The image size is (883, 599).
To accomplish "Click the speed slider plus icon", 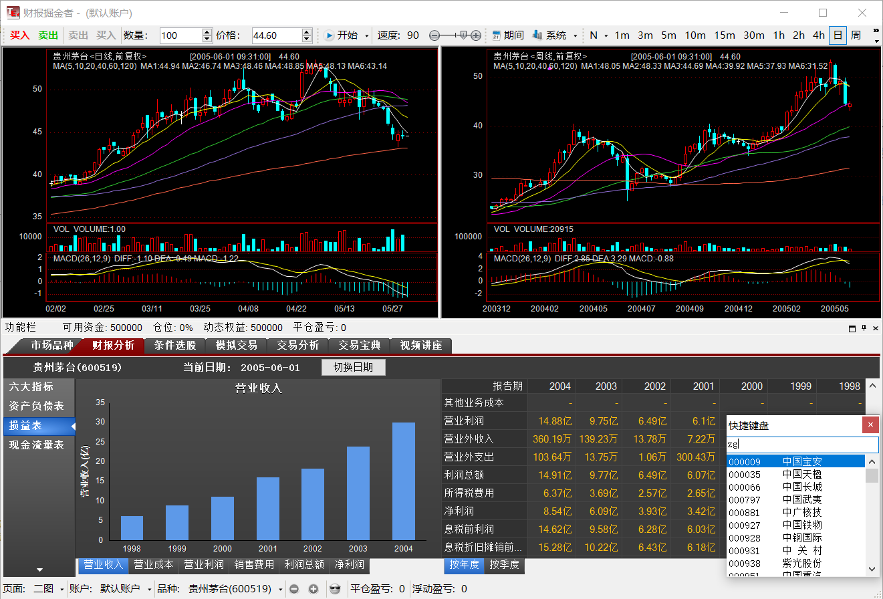I will point(475,35).
